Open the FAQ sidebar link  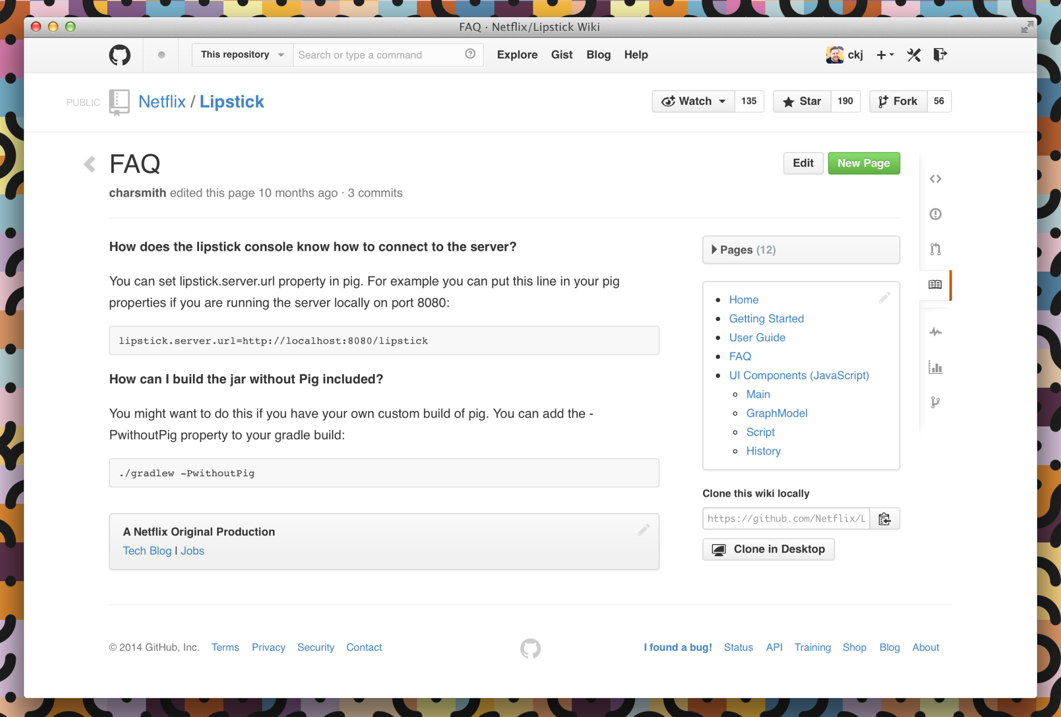tap(740, 356)
